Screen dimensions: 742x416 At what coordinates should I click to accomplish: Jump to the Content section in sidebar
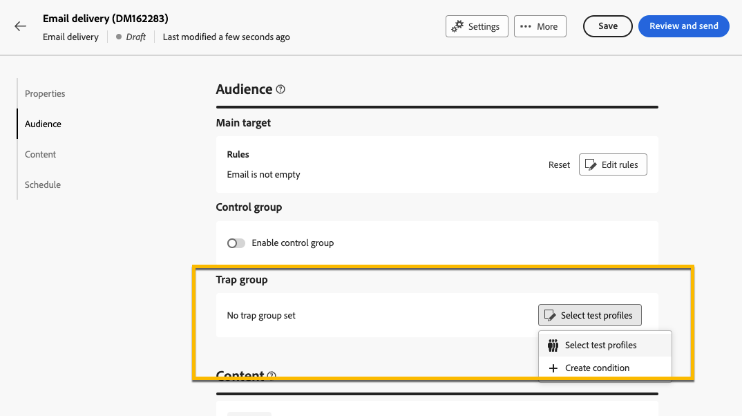pyautogui.click(x=40, y=154)
